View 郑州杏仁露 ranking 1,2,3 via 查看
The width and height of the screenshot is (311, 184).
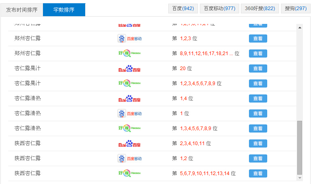point(258,39)
